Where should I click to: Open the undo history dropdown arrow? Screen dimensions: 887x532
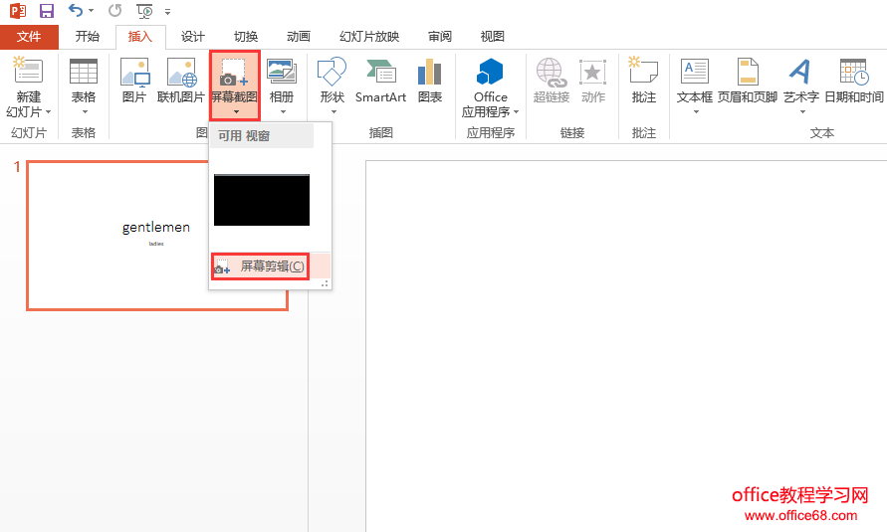(91, 11)
